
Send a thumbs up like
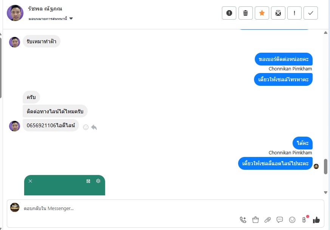[x=316, y=220]
